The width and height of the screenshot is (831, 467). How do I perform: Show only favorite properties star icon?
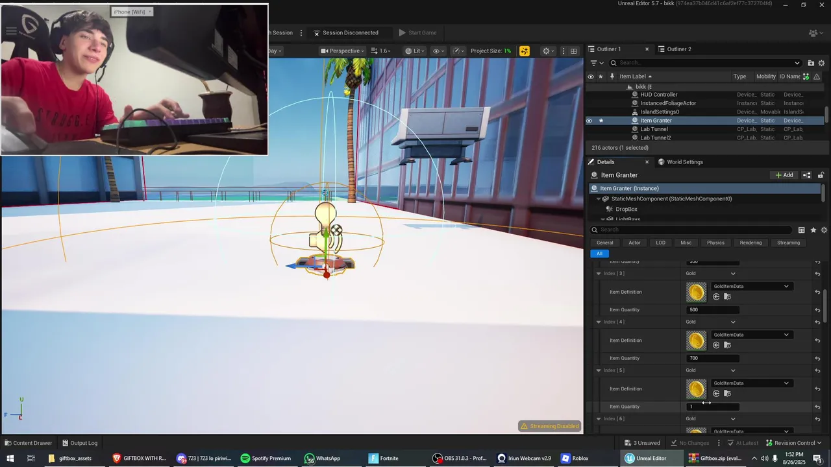813,230
